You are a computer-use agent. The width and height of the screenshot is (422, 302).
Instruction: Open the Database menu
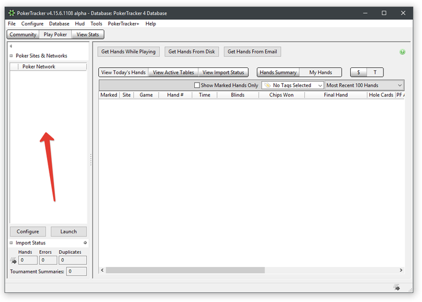[59, 23]
